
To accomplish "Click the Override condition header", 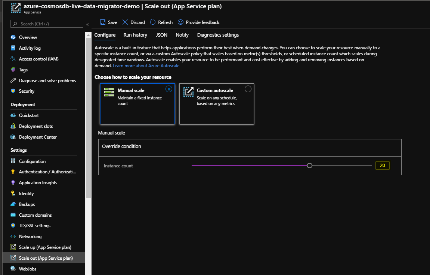I will [121, 146].
